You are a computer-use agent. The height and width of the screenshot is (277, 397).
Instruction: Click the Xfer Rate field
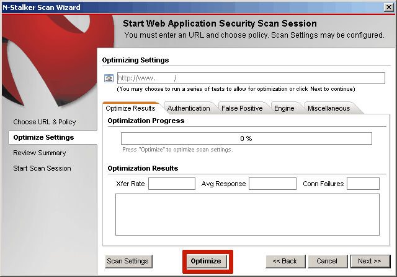click(x=172, y=184)
